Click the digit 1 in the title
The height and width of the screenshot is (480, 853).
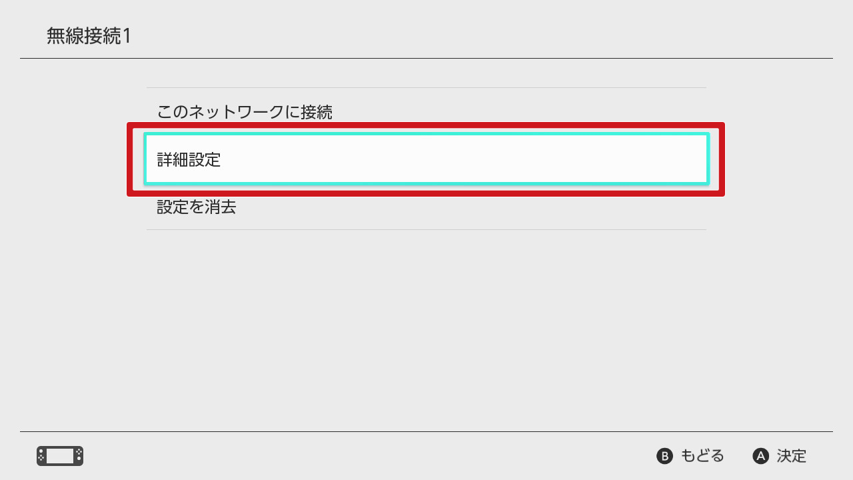[127, 36]
